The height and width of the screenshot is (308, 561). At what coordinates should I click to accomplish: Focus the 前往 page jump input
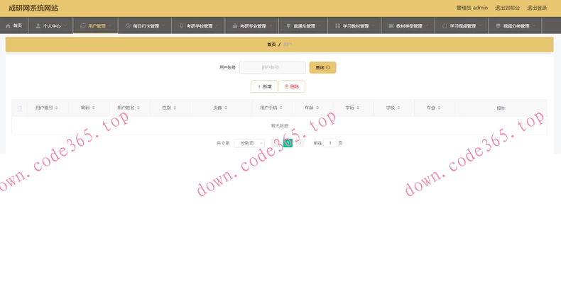330,143
